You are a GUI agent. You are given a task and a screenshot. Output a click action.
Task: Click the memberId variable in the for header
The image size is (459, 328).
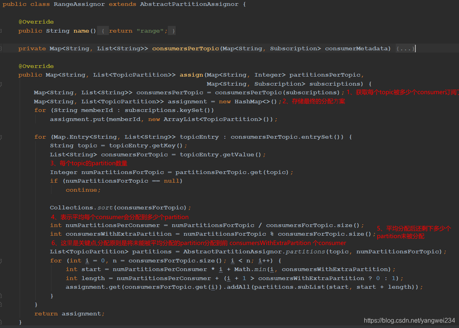click(x=97, y=110)
